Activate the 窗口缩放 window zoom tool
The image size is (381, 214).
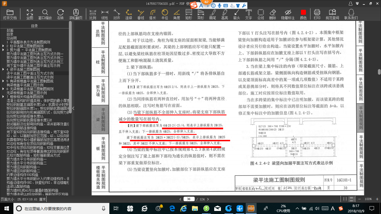click(45, 14)
